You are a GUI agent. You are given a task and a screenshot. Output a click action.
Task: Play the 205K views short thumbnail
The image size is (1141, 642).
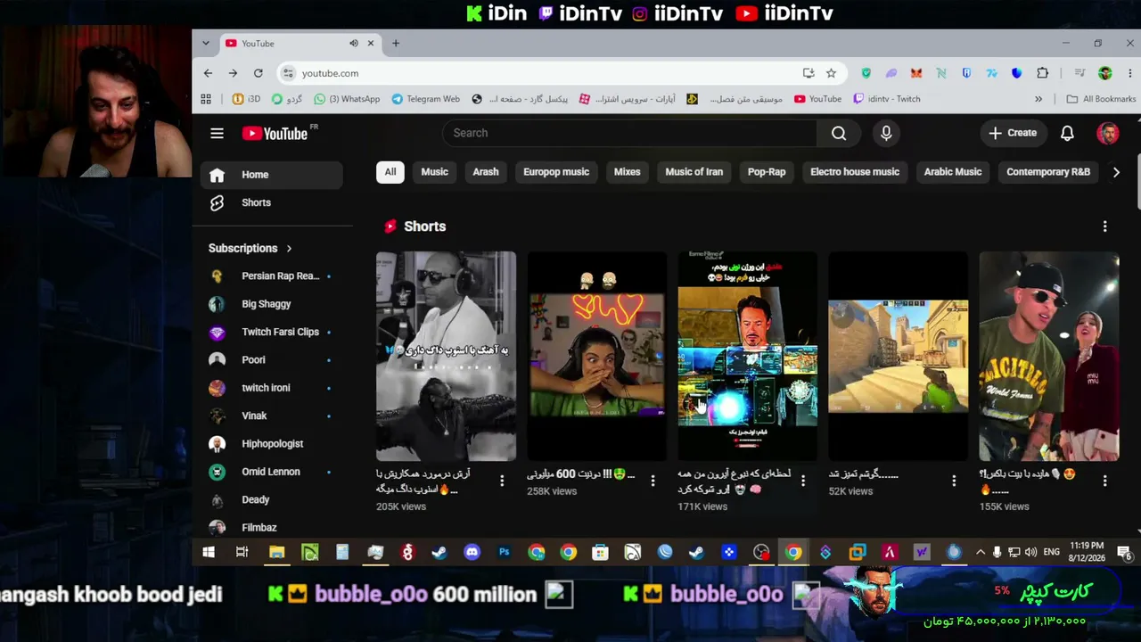[x=446, y=356]
